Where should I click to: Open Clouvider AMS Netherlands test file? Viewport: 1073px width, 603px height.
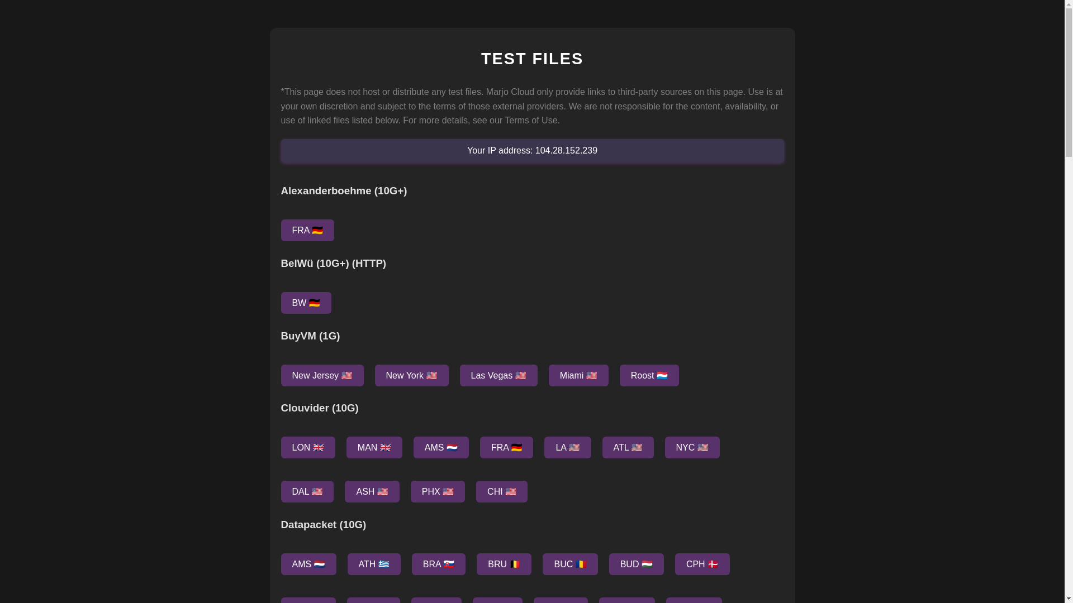tap(441, 447)
